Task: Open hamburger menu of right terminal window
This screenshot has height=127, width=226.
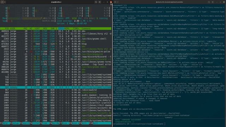Action: [213, 2]
